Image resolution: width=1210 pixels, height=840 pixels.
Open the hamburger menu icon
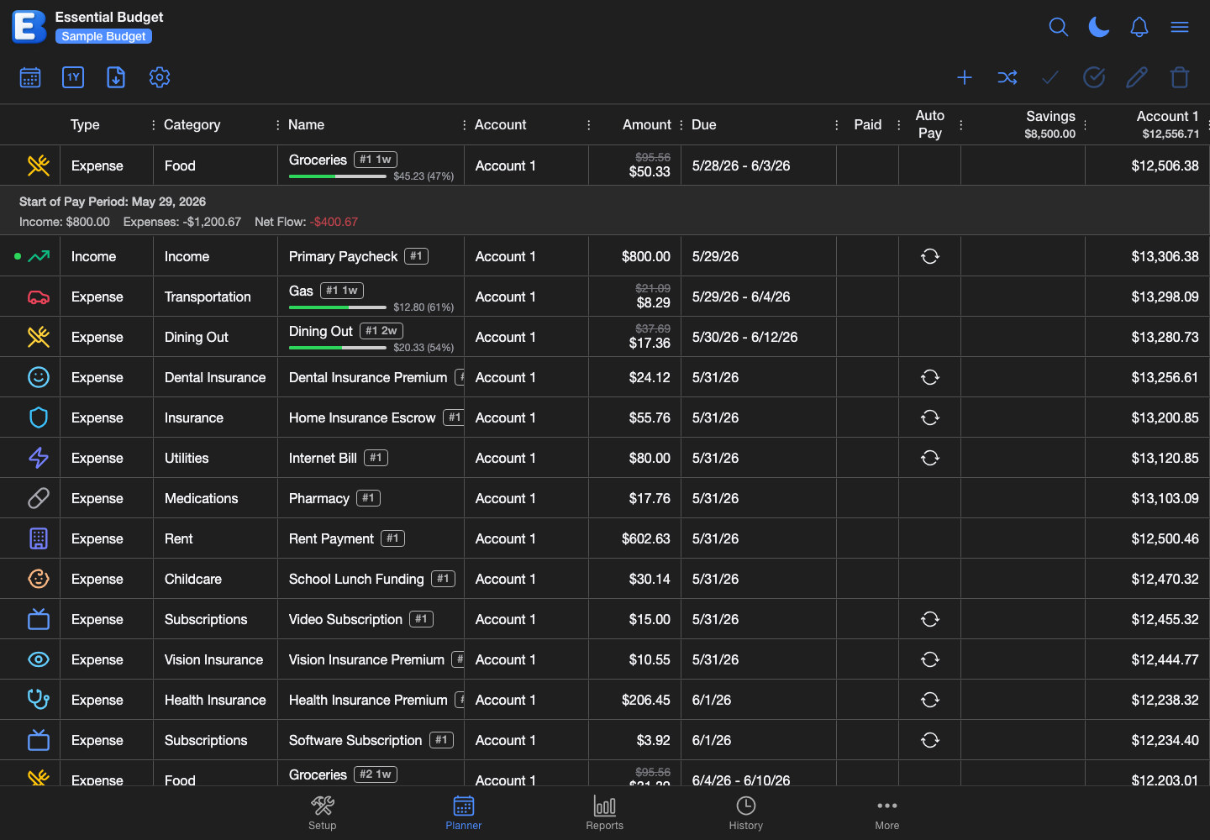(1180, 27)
